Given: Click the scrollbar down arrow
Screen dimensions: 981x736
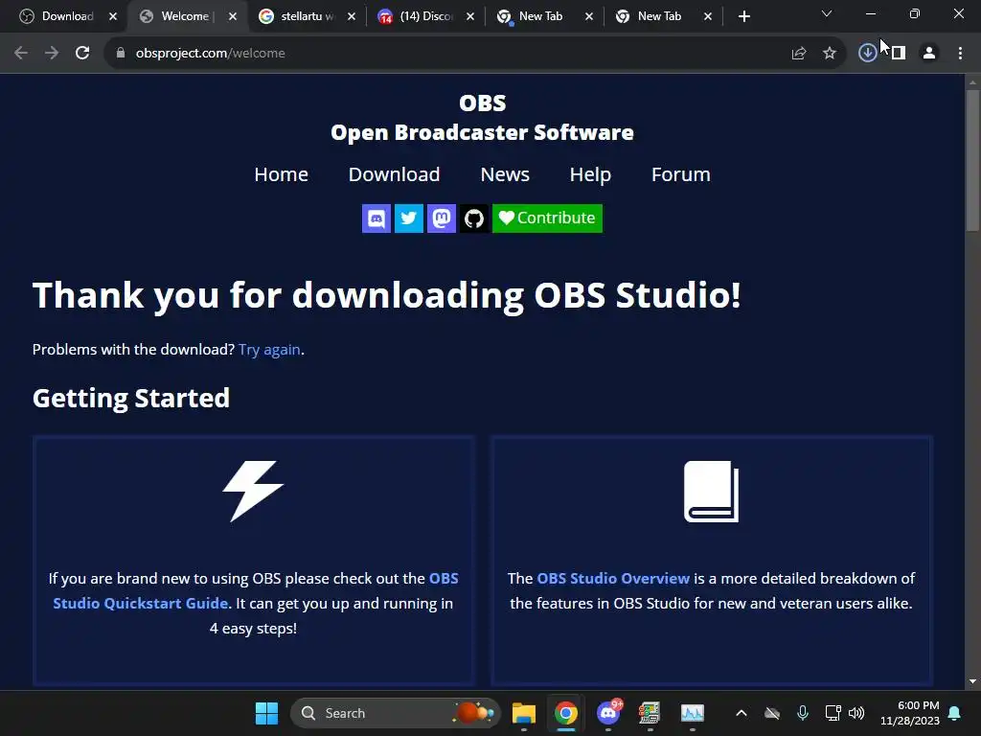Looking at the screenshot, I should coord(973,681).
